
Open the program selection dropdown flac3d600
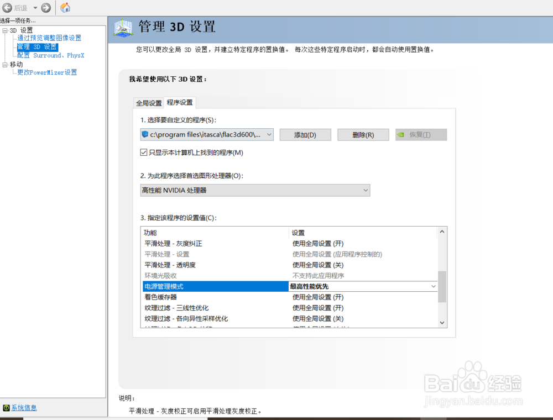(207, 135)
